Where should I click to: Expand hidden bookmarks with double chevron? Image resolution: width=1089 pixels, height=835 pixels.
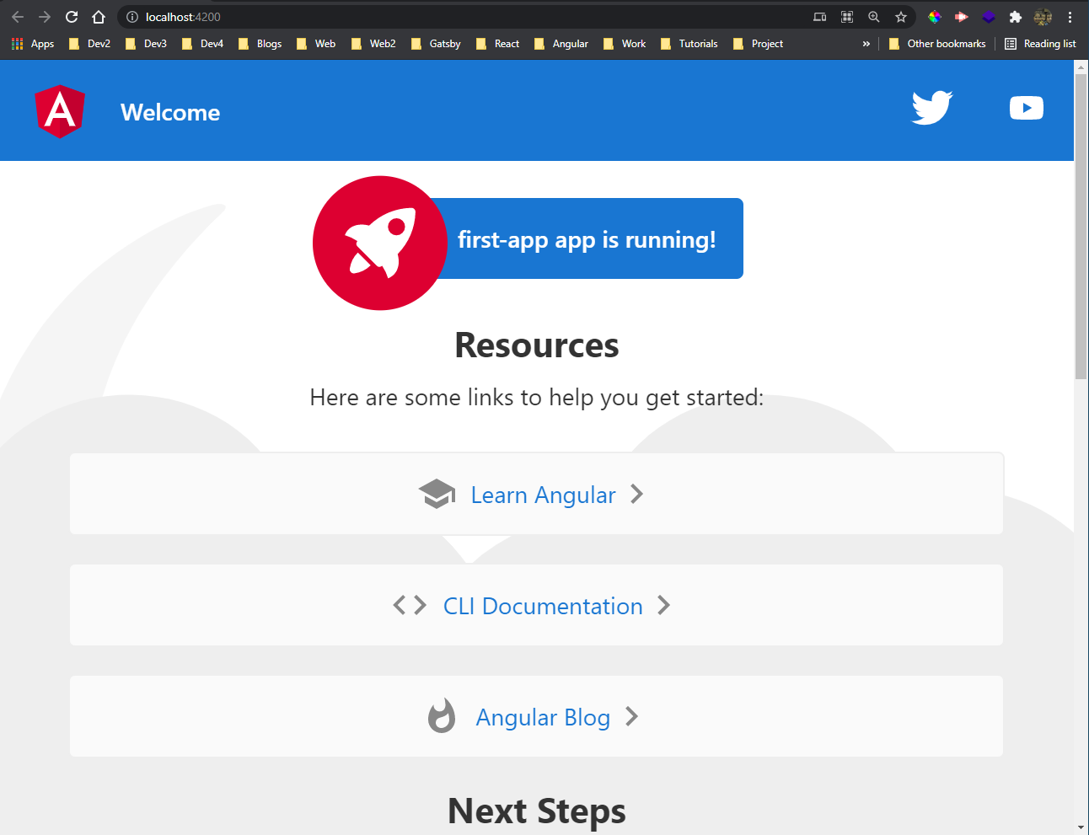866,44
